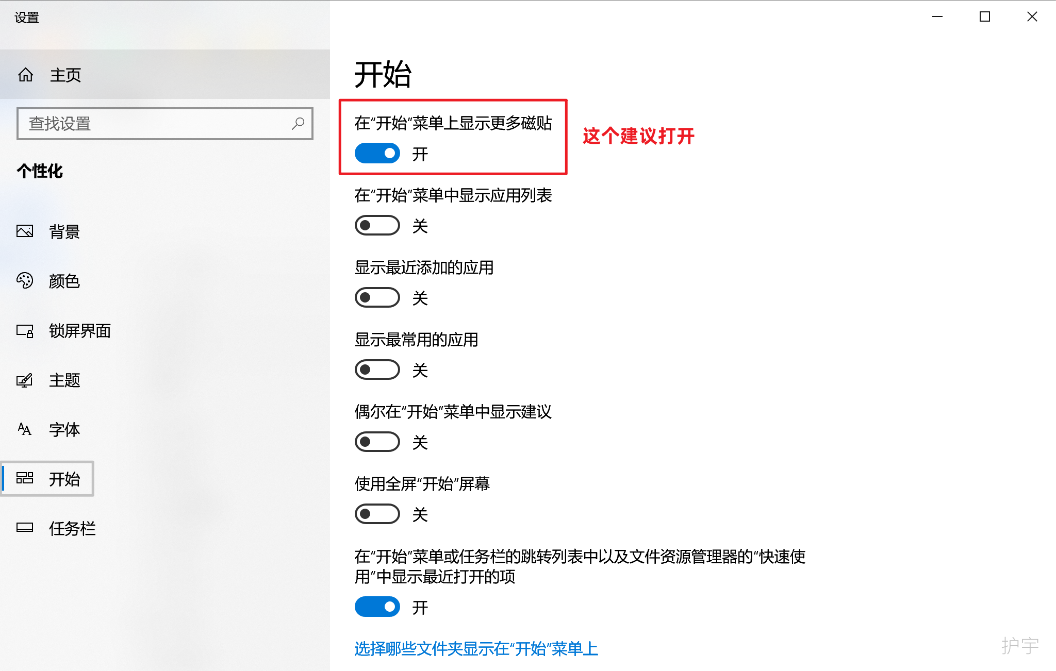Click the 任务栏 taskbar icon
Screen dimensions: 1056x671
click(25, 528)
